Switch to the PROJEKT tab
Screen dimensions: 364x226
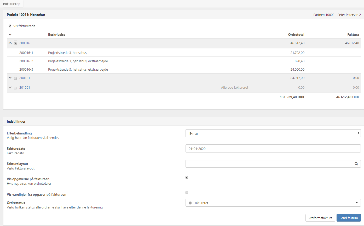coord(10,4)
